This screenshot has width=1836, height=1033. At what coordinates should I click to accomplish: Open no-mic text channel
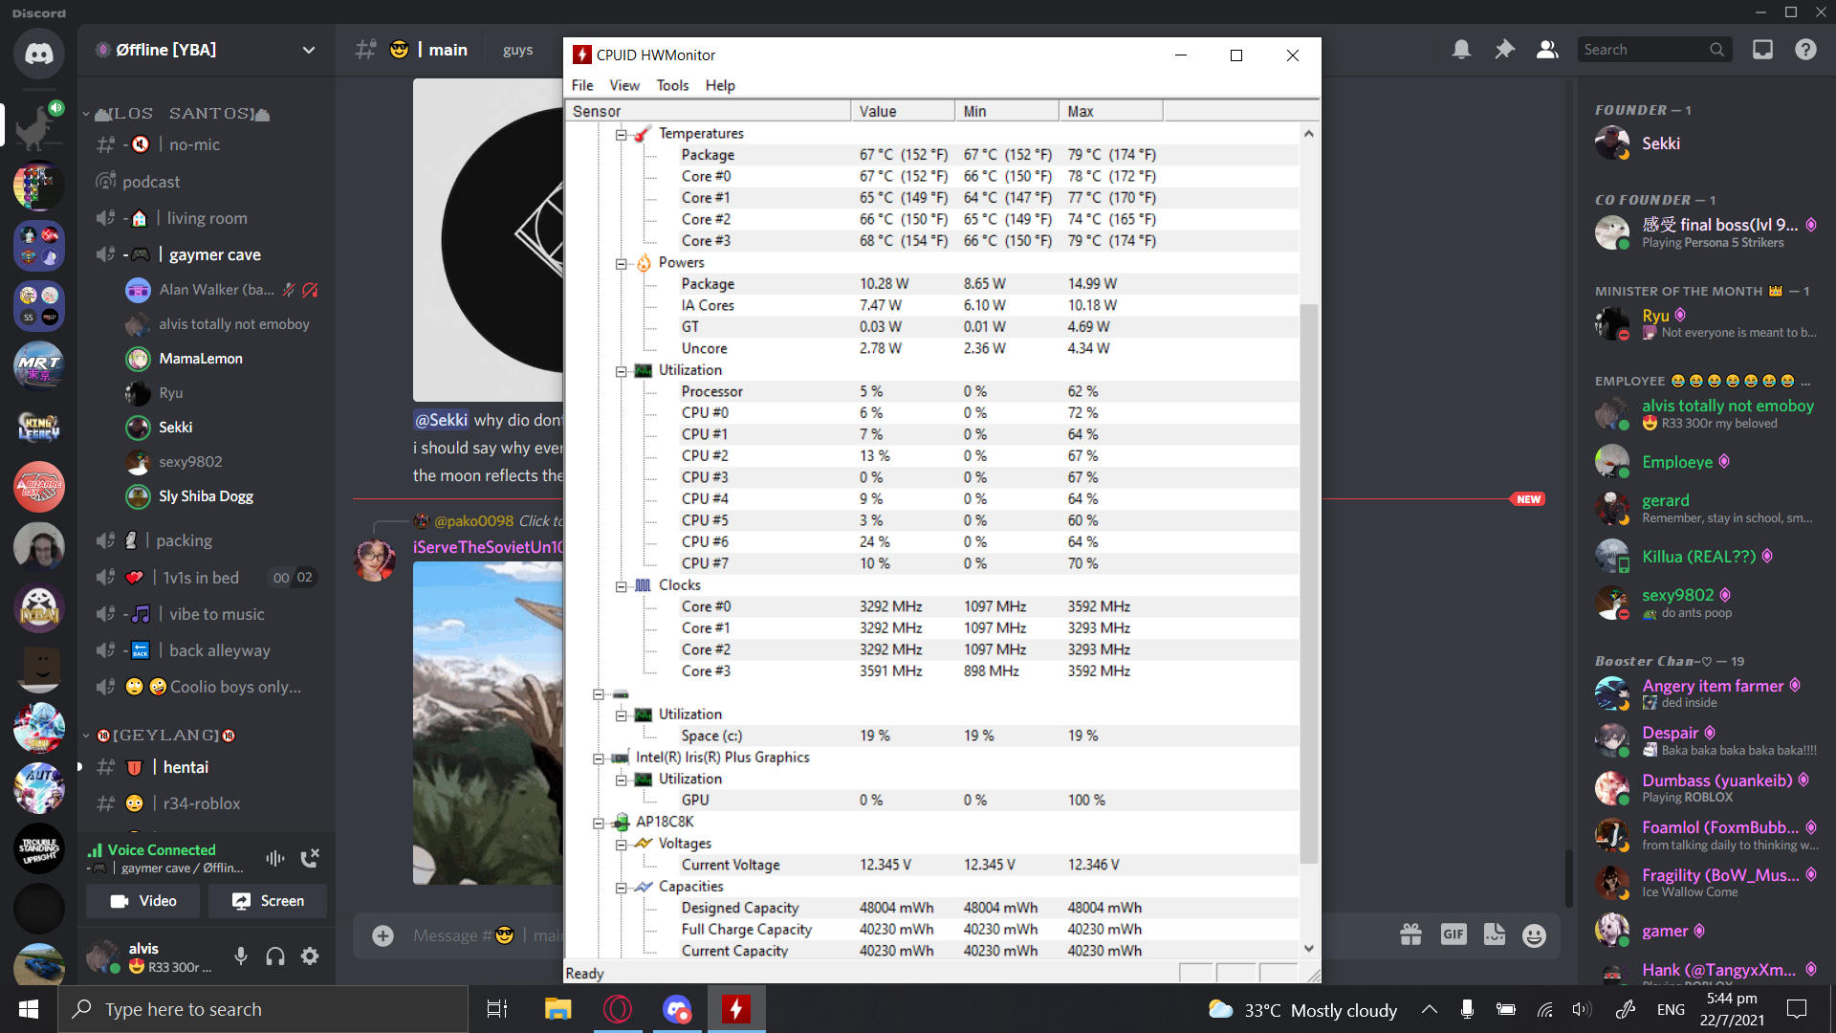click(207, 144)
